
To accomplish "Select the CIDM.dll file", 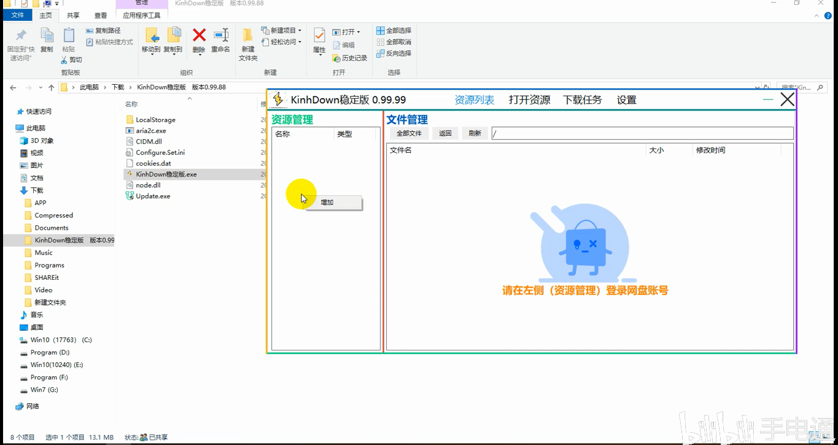I will pos(144,142).
